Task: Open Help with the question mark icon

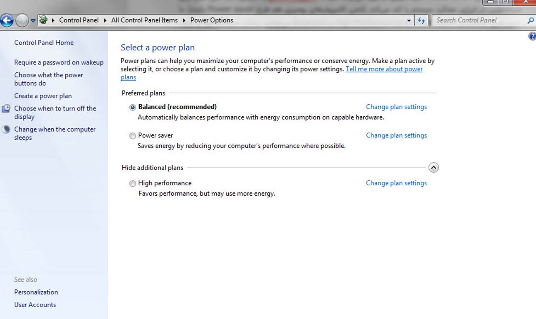Action: point(532,37)
